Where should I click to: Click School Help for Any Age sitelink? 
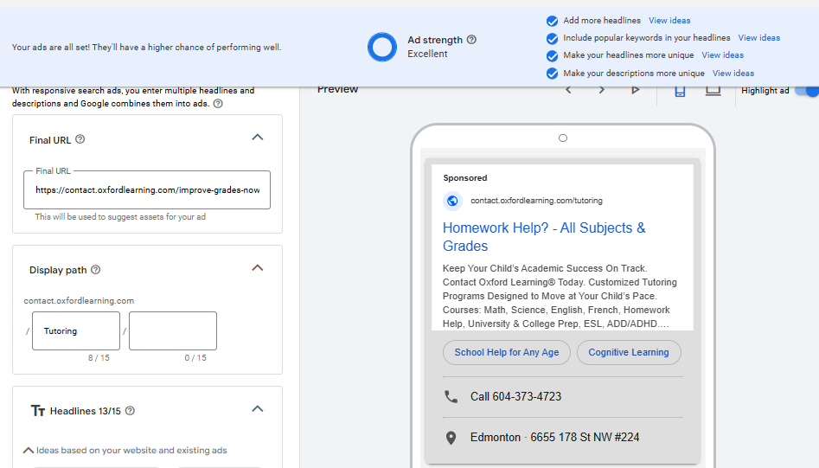pyautogui.click(x=507, y=353)
